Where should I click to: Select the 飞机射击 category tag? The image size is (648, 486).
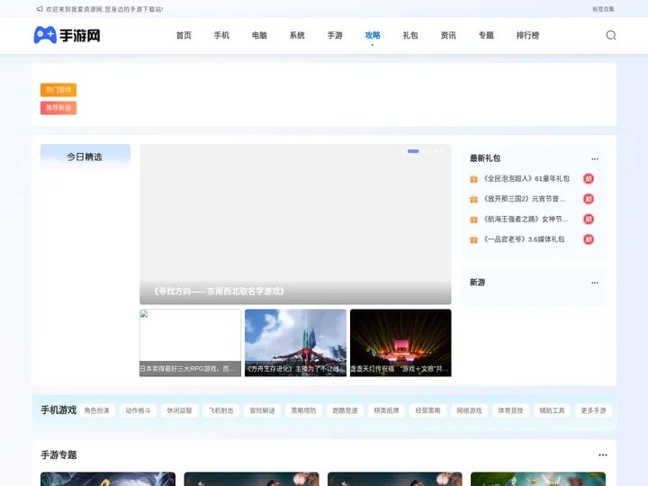(x=220, y=410)
